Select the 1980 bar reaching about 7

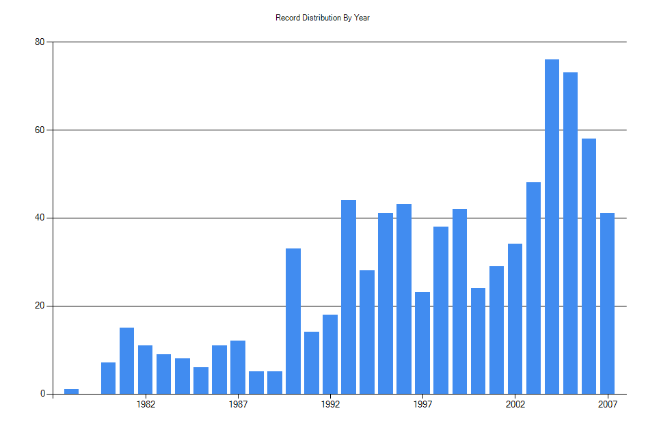coord(109,378)
